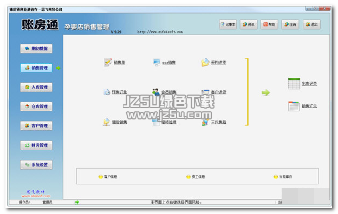Image resolution: width=338 pixels, height=214 pixels.
Task: Open the 会员销售 link
Action: (169, 92)
